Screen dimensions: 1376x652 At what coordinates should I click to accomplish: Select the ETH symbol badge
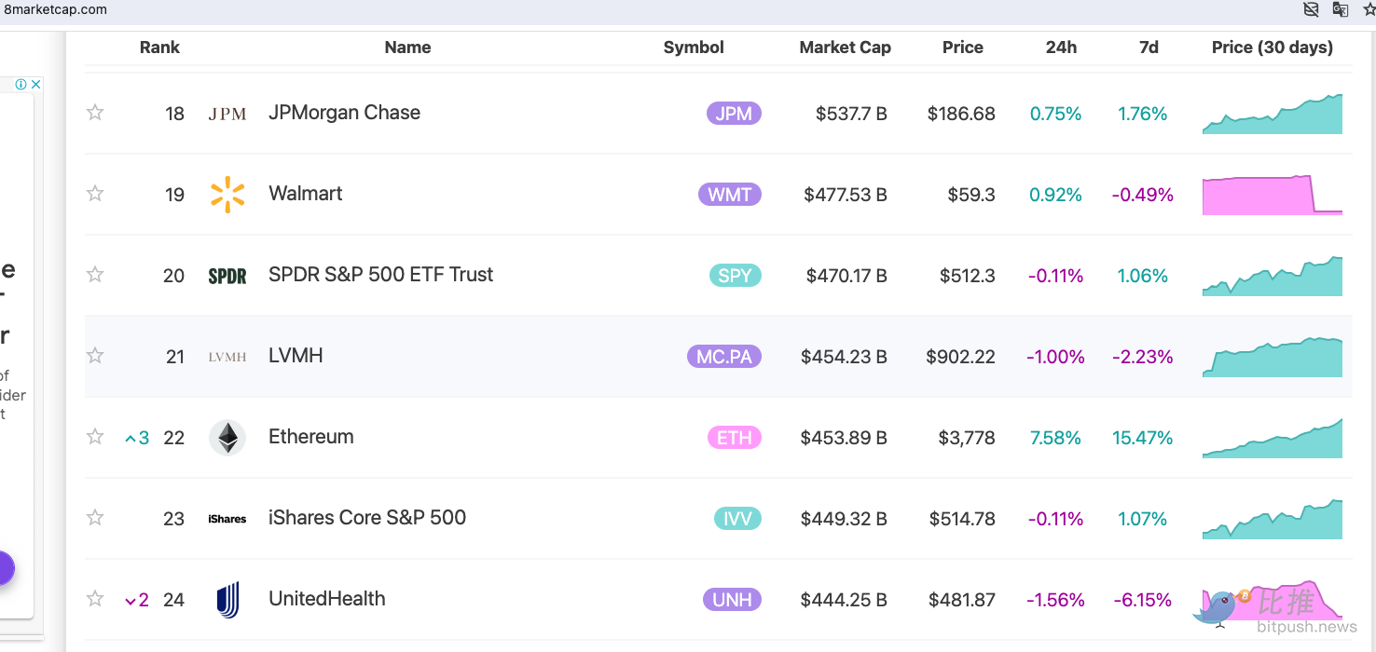[x=734, y=438]
